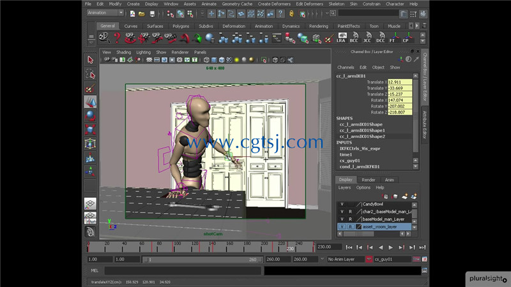Image resolution: width=511 pixels, height=287 pixels.
Task: Activate the Move tool cone icon
Action: coord(90,102)
